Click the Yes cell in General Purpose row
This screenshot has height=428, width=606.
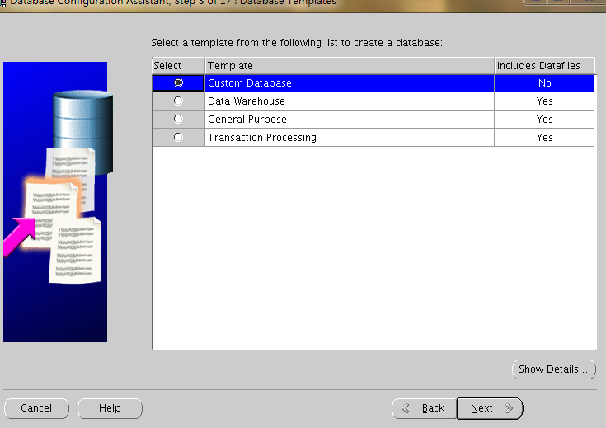click(x=544, y=120)
